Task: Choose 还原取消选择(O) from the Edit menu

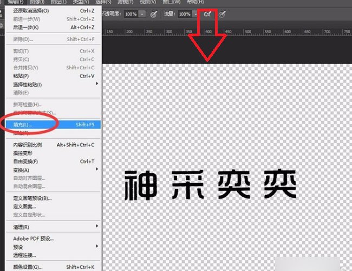Action: coord(54,11)
